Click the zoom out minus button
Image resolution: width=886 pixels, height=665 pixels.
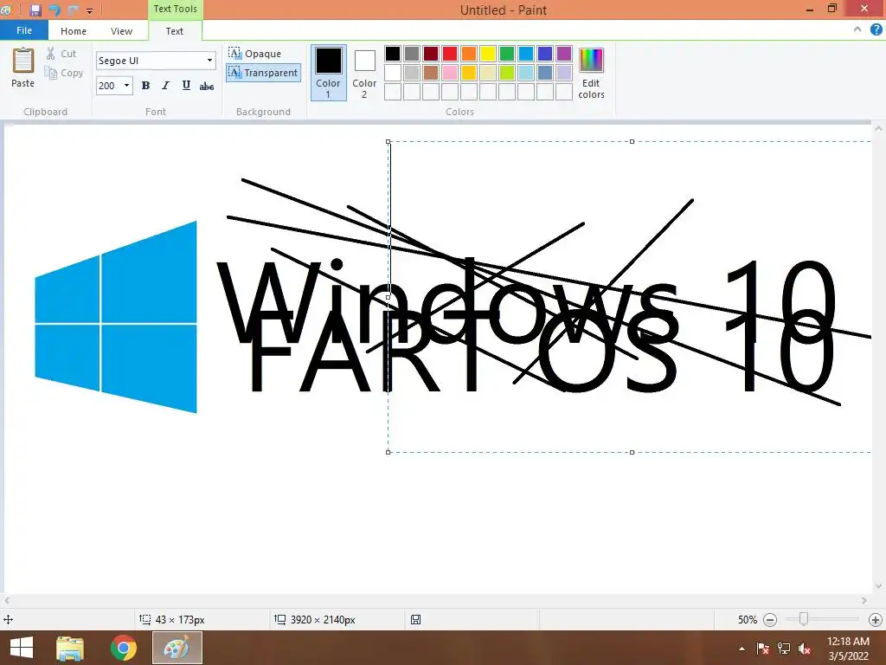(x=769, y=620)
